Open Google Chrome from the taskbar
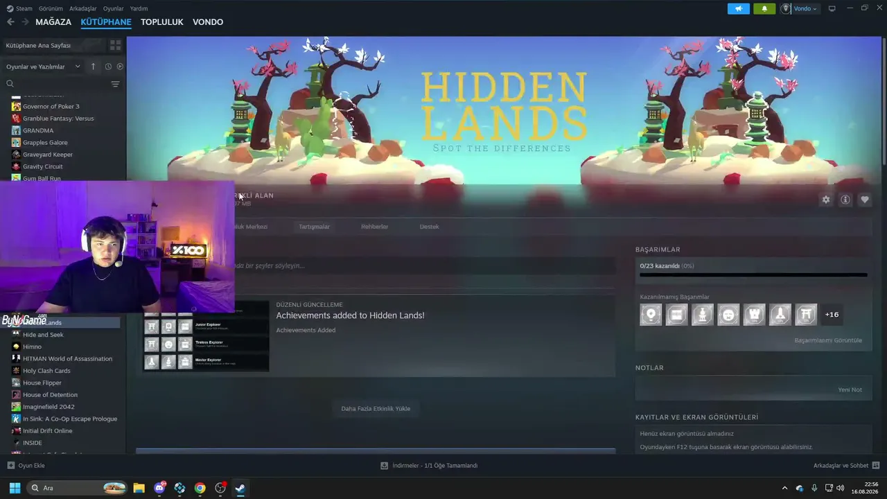This screenshot has width=887, height=499. click(200, 488)
